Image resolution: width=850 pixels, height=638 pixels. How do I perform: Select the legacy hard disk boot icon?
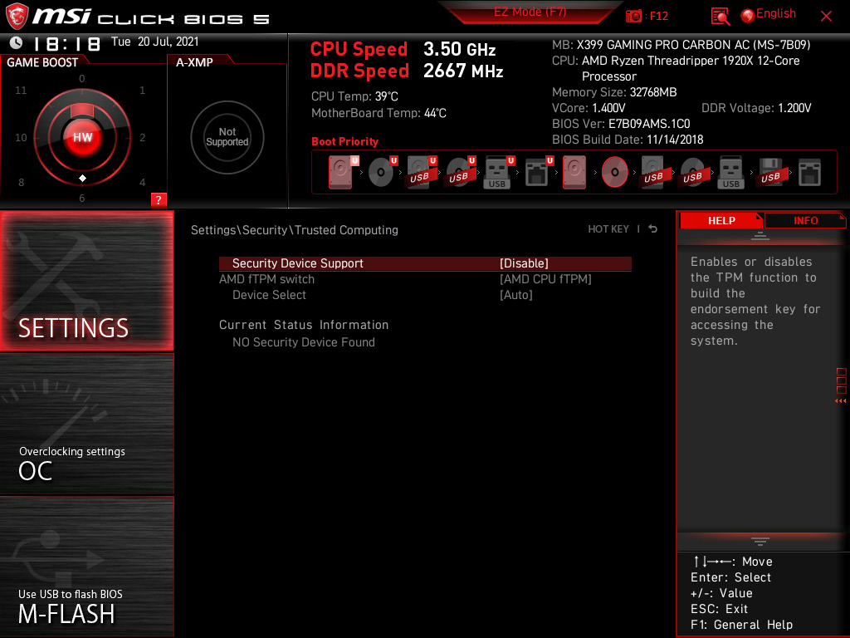coord(574,172)
